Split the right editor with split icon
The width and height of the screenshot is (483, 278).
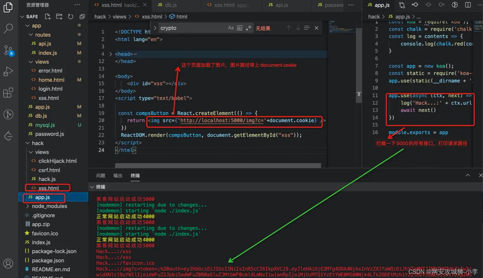coord(468,5)
